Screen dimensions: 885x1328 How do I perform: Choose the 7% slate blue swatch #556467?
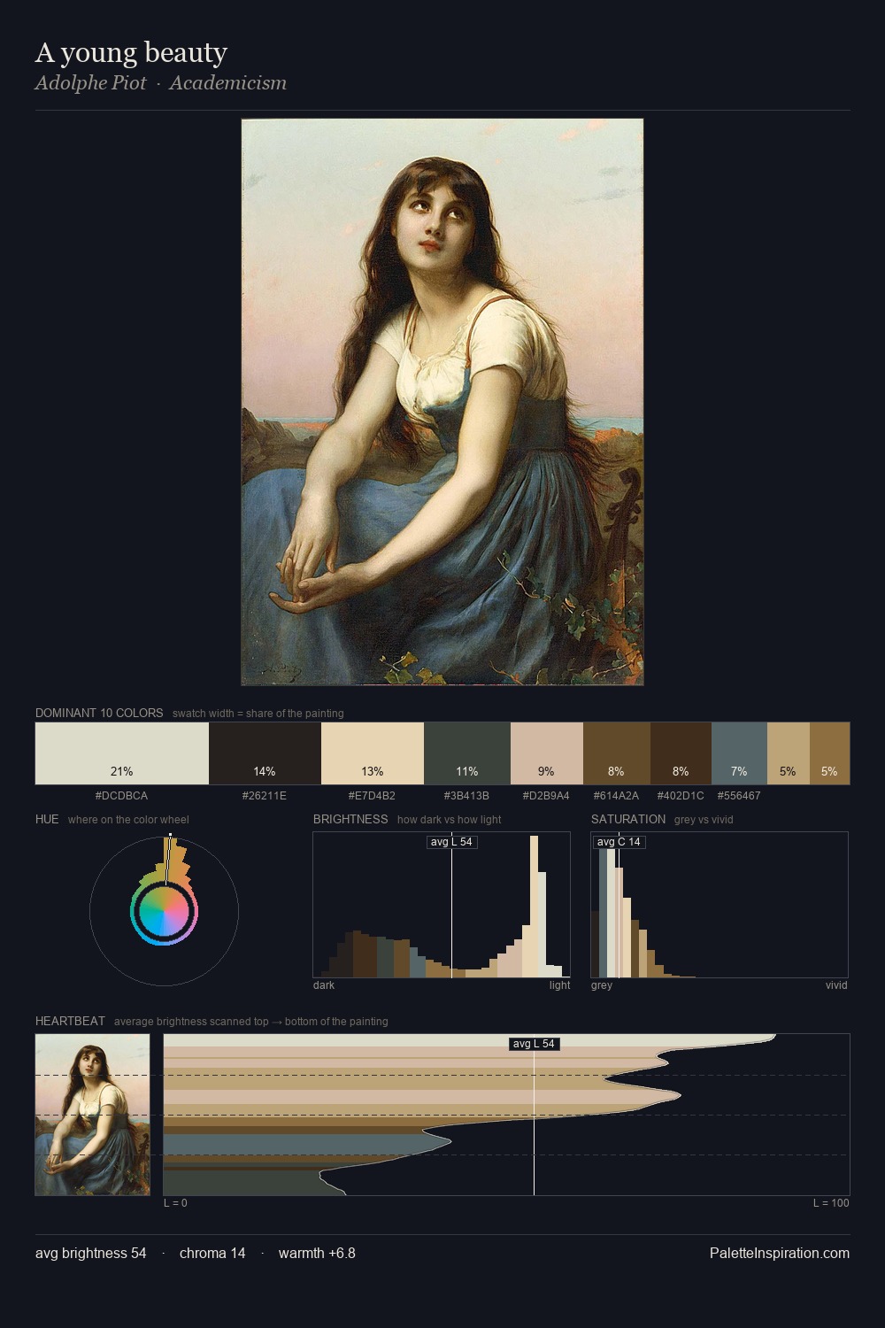[x=739, y=753]
